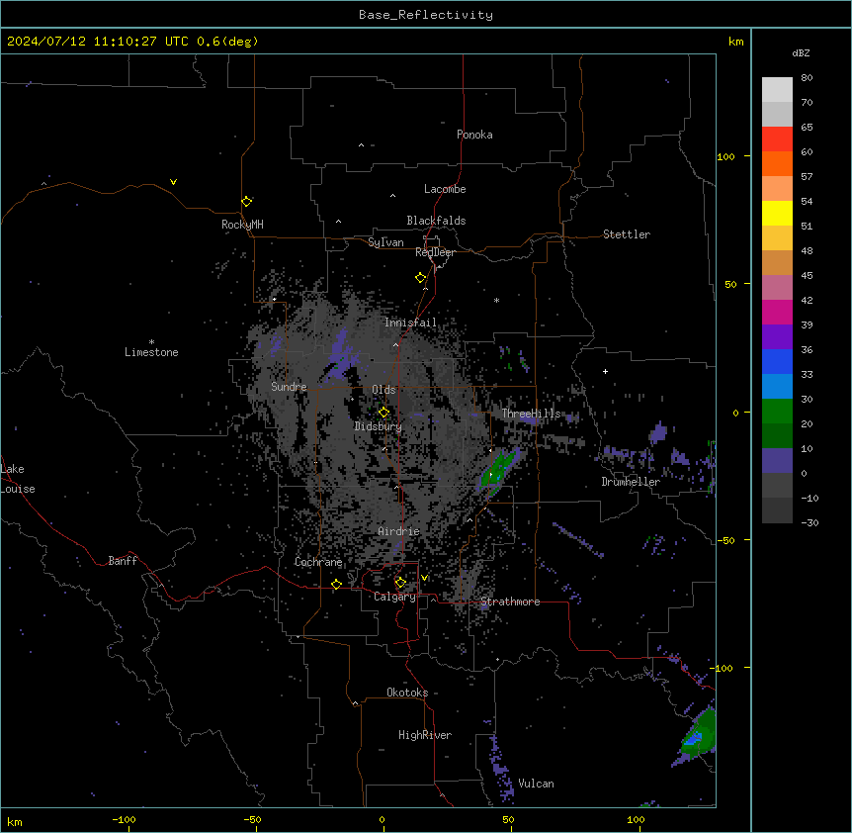Click the Lacombe city label
Image resolution: width=852 pixels, height=833 pixels.
click(x=445, y=189)
